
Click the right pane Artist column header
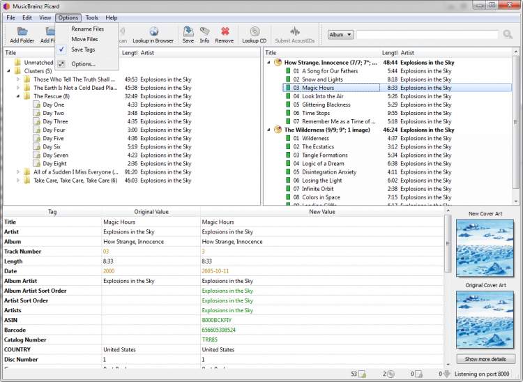pyautogui.click(x=455, y=53)
